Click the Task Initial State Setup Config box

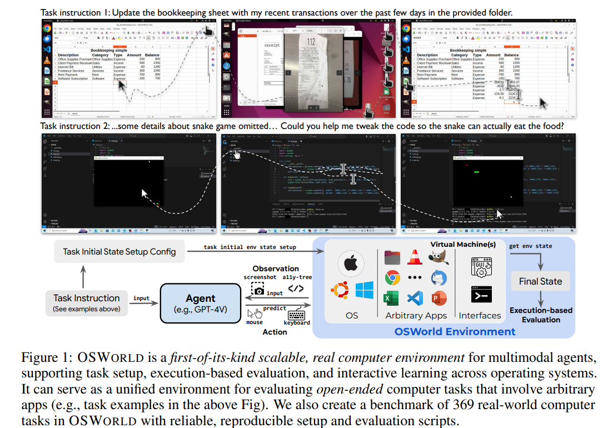[119, 251]
